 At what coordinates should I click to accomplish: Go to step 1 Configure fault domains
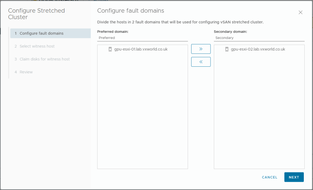(41, 33)
